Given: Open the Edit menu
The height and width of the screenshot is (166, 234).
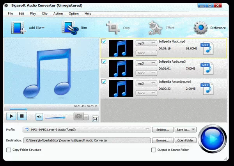Looking at the screenshot, I should pos(21,14).
